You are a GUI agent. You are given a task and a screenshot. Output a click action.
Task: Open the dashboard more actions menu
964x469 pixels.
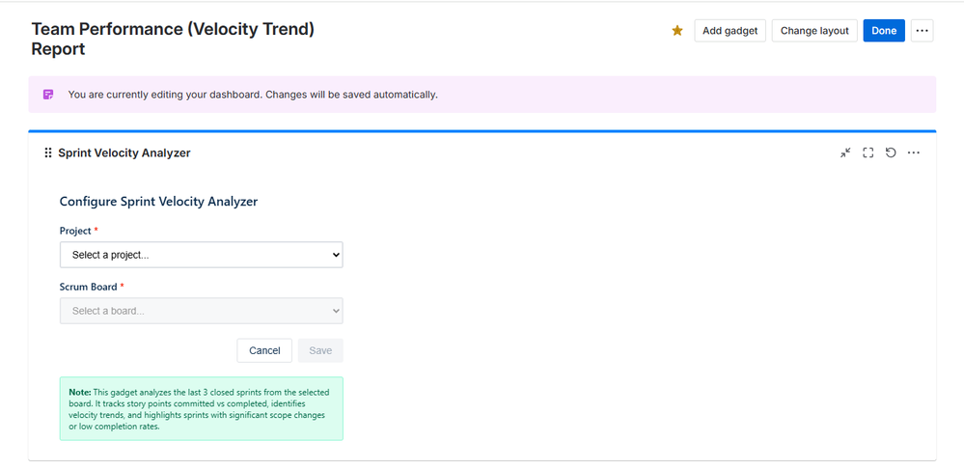point(922,31)
